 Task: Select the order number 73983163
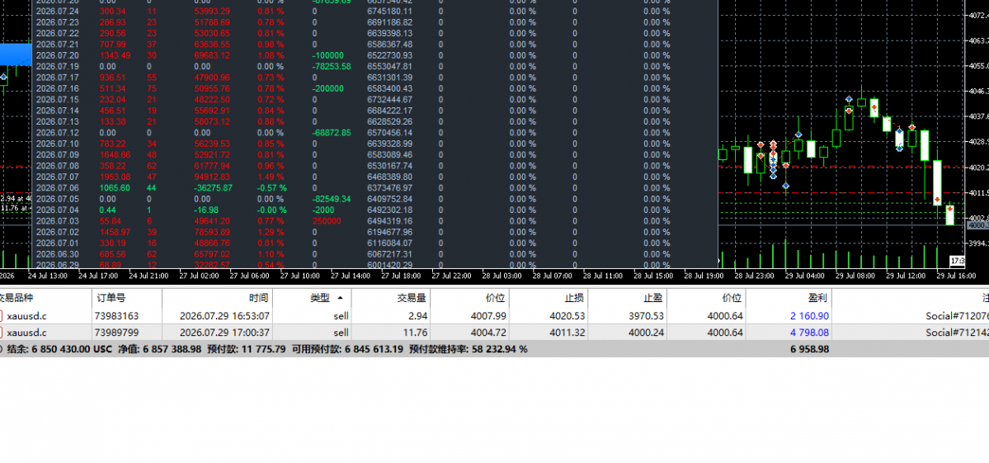coord(116,316)
